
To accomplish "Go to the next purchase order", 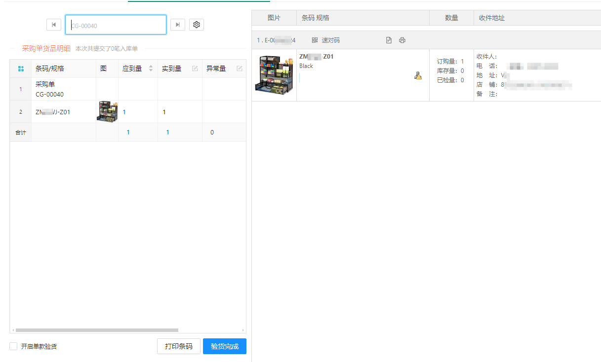I will 178,25.
